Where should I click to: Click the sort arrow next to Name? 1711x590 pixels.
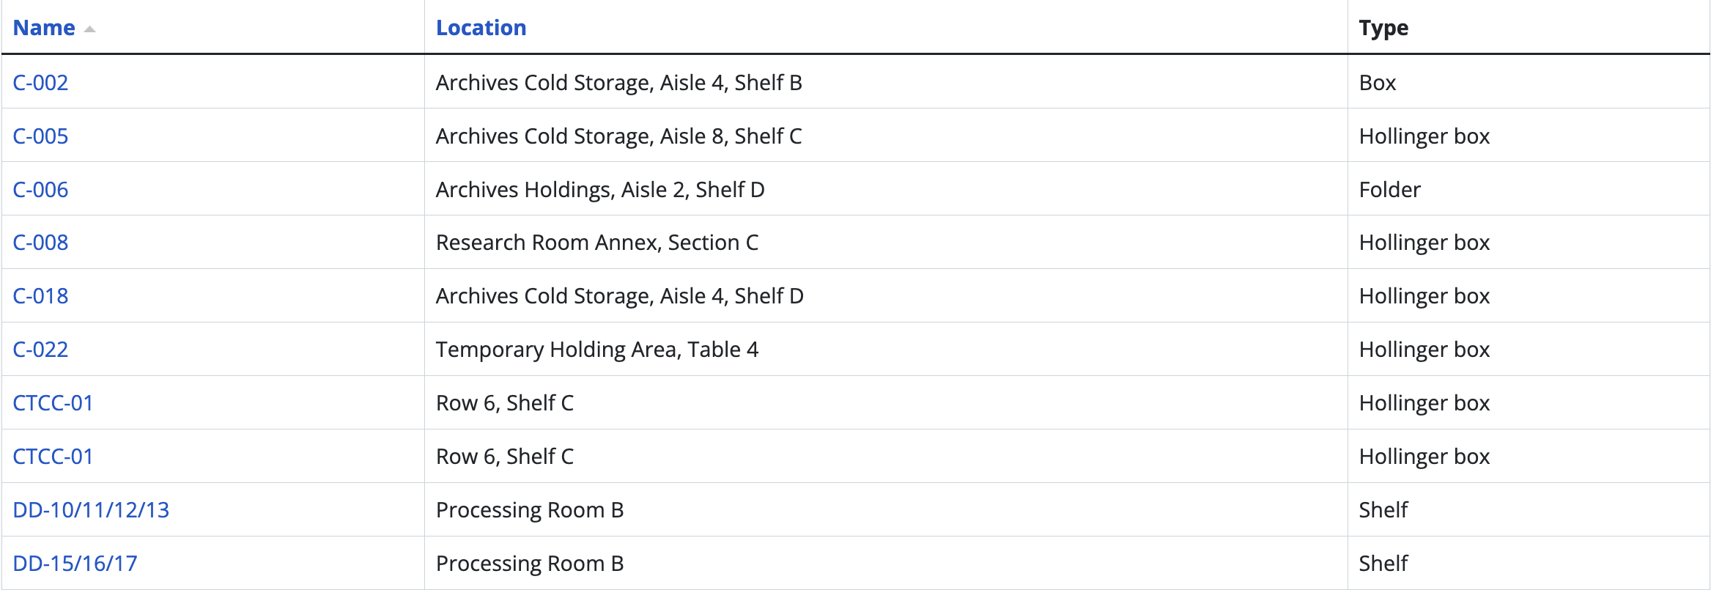tap(89, 29)
